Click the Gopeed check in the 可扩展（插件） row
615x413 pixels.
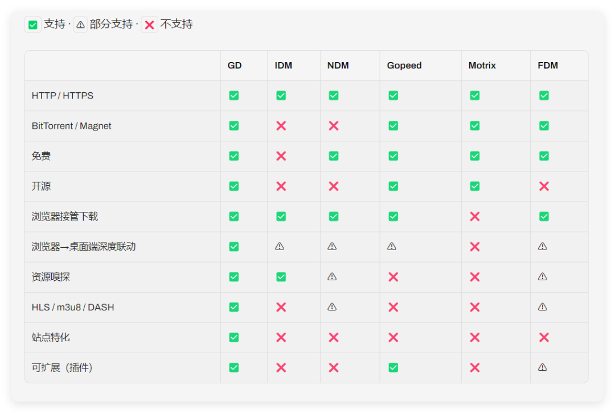pos(393,367)
